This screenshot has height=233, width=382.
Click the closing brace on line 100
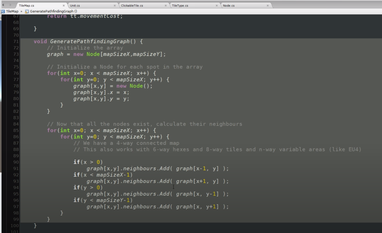[x=35, y=226]
